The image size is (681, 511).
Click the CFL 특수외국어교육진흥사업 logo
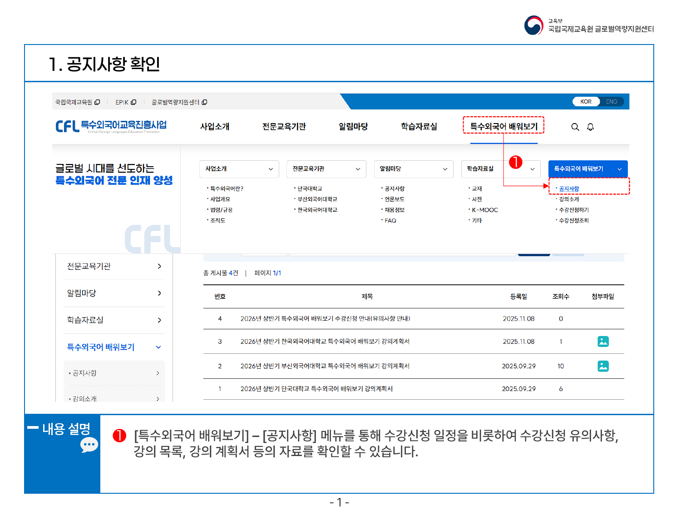(111, 126)
